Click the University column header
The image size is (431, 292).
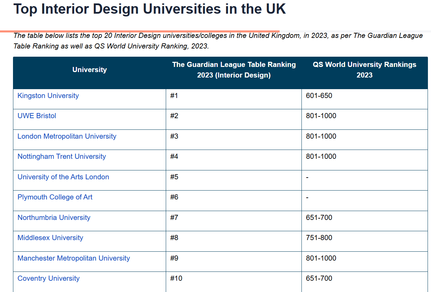click(x=90, y=70)
